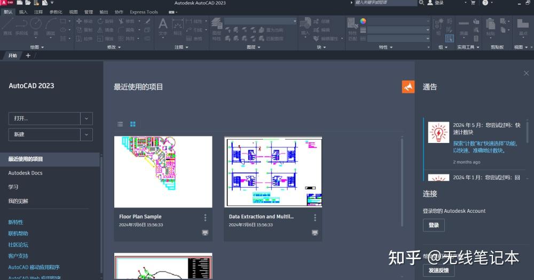The width and height of the screenshot is (534, 280).
Task: Click the New (新建) button
Action: point(44,134)
